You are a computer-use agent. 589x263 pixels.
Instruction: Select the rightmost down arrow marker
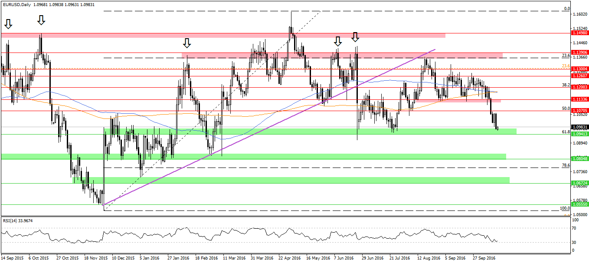tap(355, 37)
